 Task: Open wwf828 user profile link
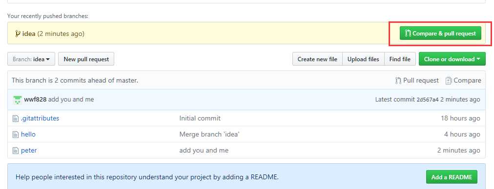tap(35, 99)
